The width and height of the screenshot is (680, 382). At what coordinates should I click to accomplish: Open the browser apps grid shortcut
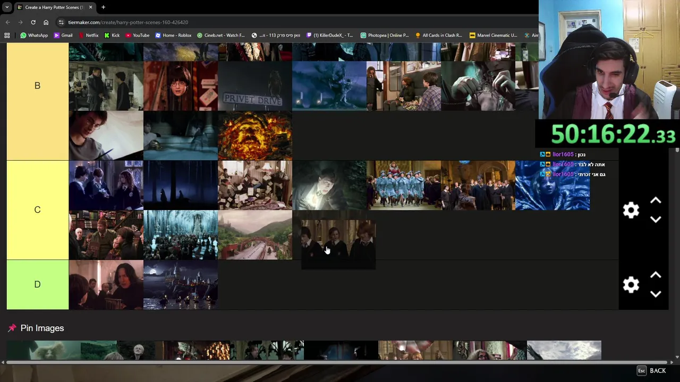pyautogui.click(x=7, y=36)
